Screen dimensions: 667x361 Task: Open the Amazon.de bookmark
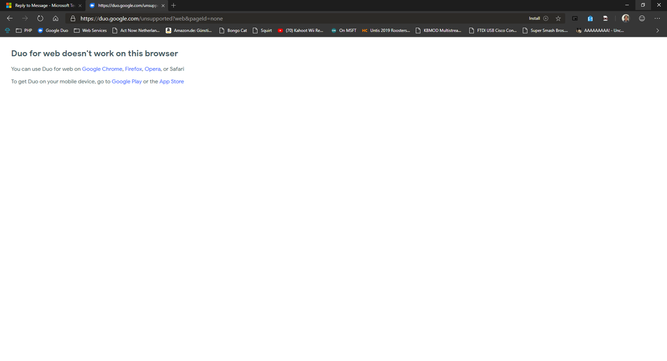(188, 31)
